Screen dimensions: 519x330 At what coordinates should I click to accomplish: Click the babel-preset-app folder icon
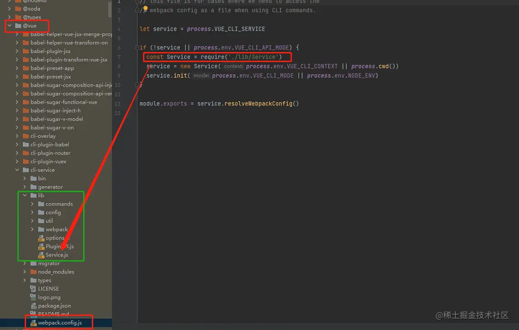[x=26, y=68]
